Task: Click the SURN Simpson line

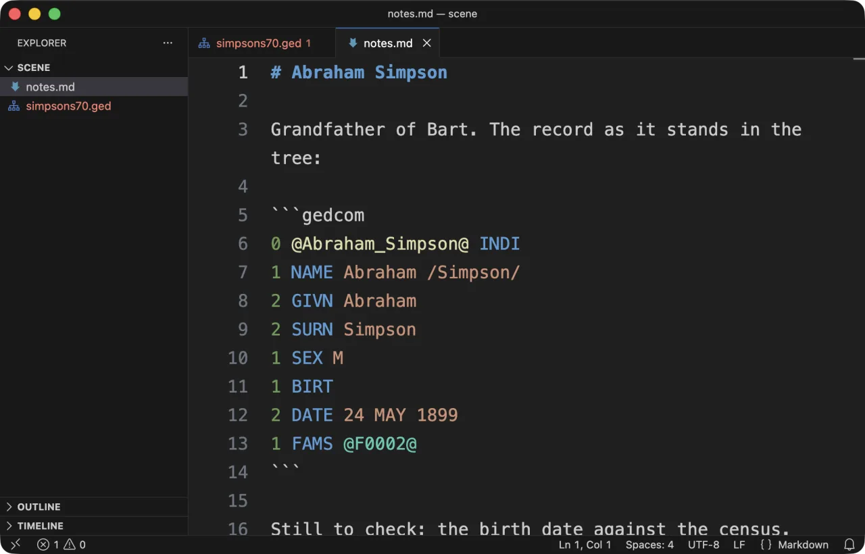Action: point(343,329)
